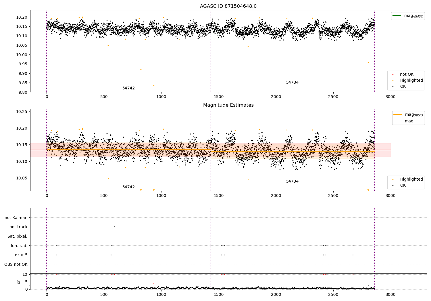Click the red line sample beside mag legend entry
Screen dimensions: 431x301
(x=398, y=121)
